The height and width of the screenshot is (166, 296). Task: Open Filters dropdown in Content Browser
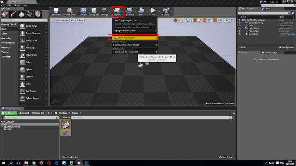66,118
